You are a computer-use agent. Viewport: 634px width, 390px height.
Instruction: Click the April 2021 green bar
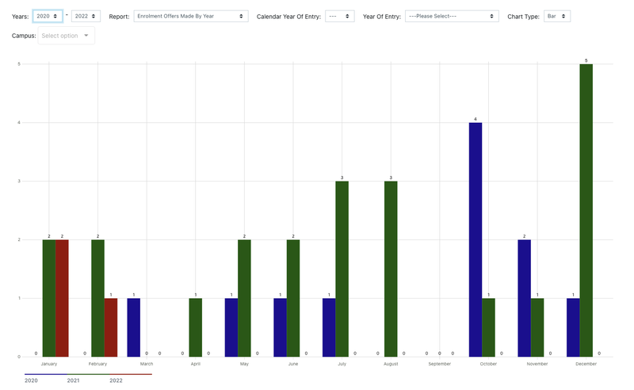pyautogui.click(x=195, y=327)
